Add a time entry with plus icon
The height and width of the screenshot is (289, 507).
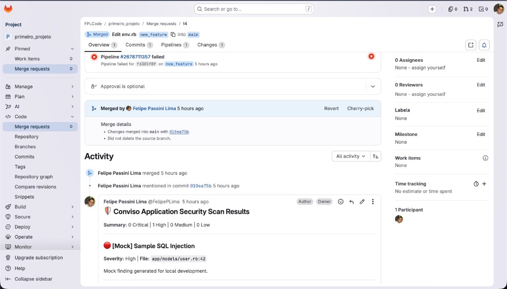484,184
